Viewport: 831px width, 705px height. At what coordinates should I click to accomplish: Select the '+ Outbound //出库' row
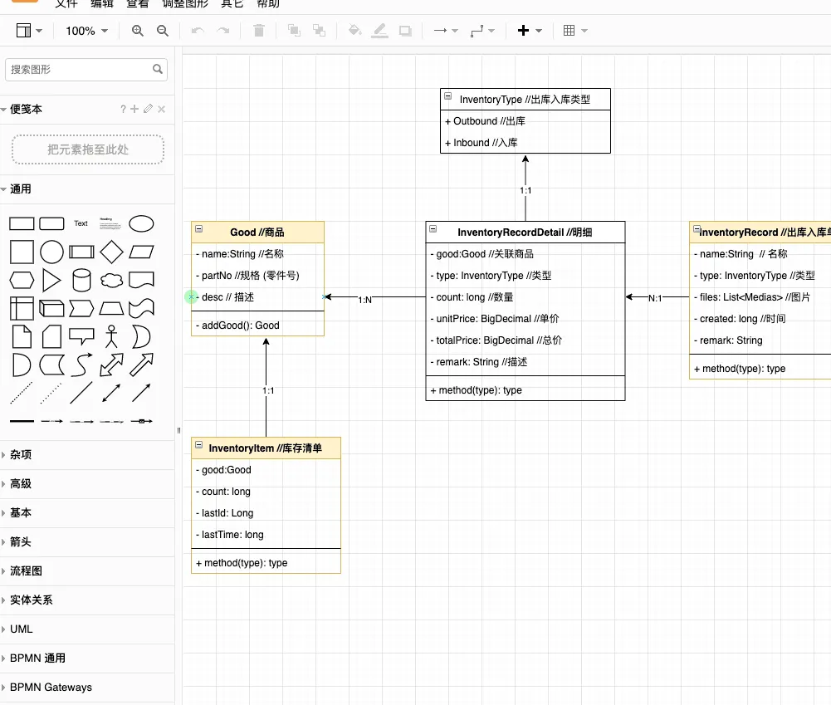click(x=525, y=121)
